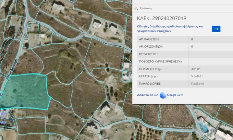Open the Οδηγίες διόρθωσης πρόδηλου σφάλματος link
This screenshot has width=233, height=140.
[170, 28]
